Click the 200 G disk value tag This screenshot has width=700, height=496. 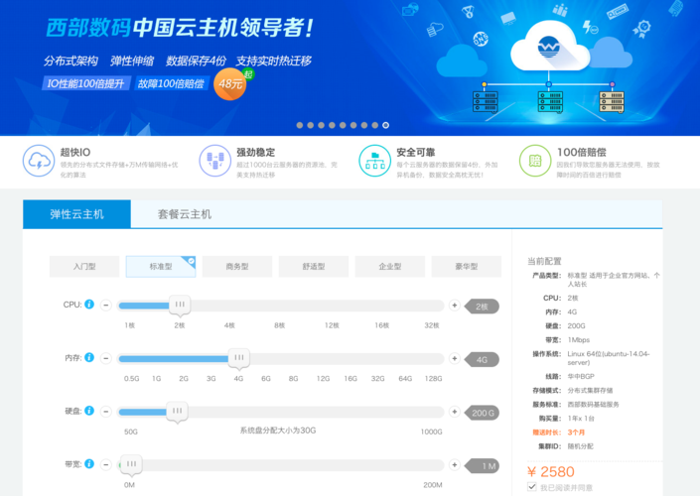pyautogui.click(x=482, y=413)
